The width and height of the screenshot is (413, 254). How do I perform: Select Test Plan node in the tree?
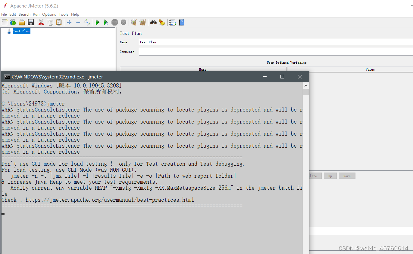pos(21,31)
